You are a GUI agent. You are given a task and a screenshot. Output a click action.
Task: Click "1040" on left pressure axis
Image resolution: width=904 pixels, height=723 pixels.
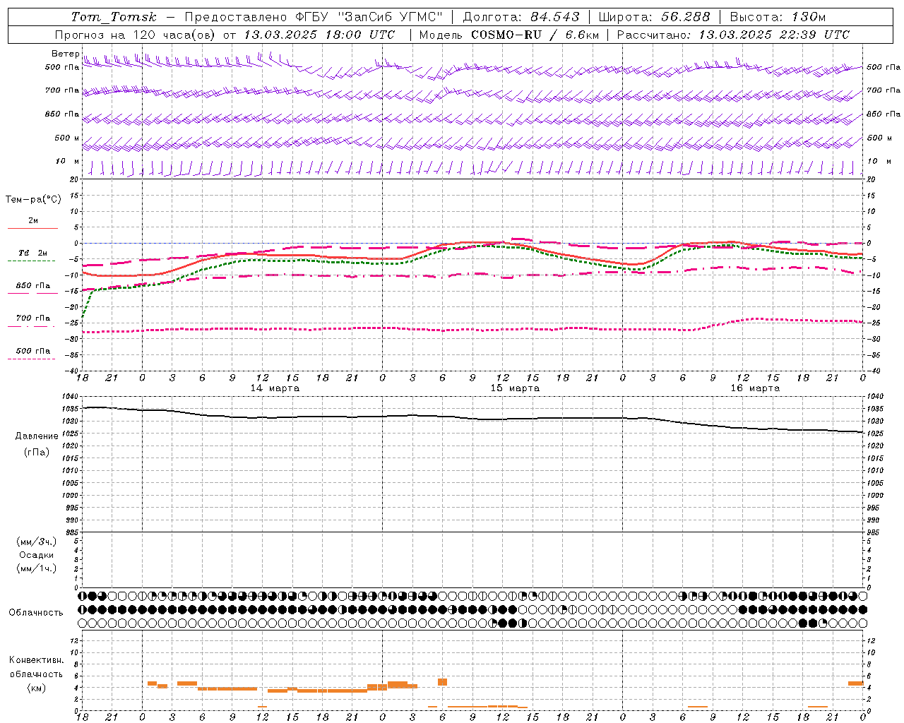[x=69, y=396]
